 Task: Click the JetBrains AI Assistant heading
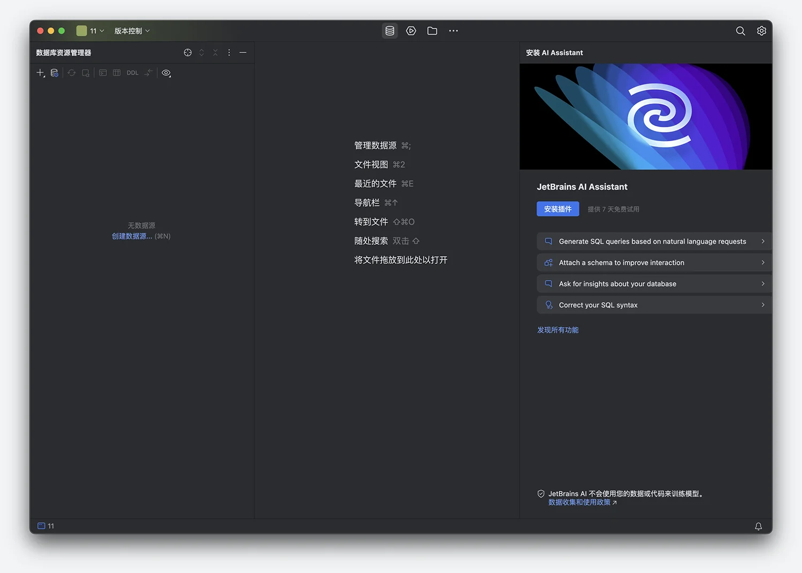point(582,187)
